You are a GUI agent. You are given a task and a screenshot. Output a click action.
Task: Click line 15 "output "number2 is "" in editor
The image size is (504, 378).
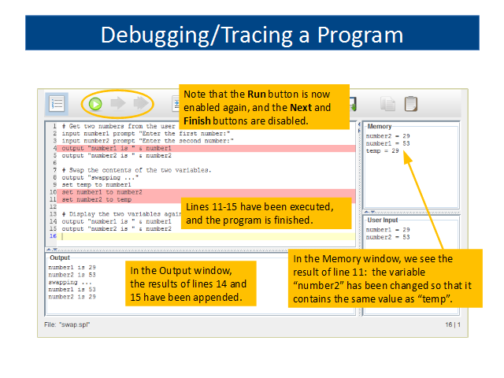(117, 229)
